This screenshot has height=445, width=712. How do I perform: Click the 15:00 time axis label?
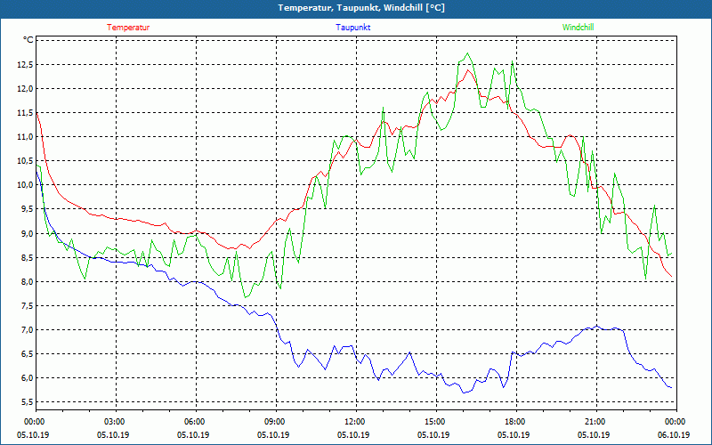pos(434,422)
